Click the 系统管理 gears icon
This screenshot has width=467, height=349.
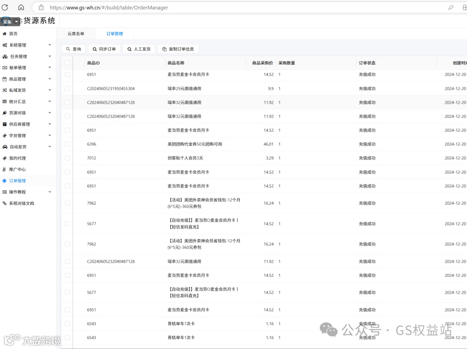point(5,45)
